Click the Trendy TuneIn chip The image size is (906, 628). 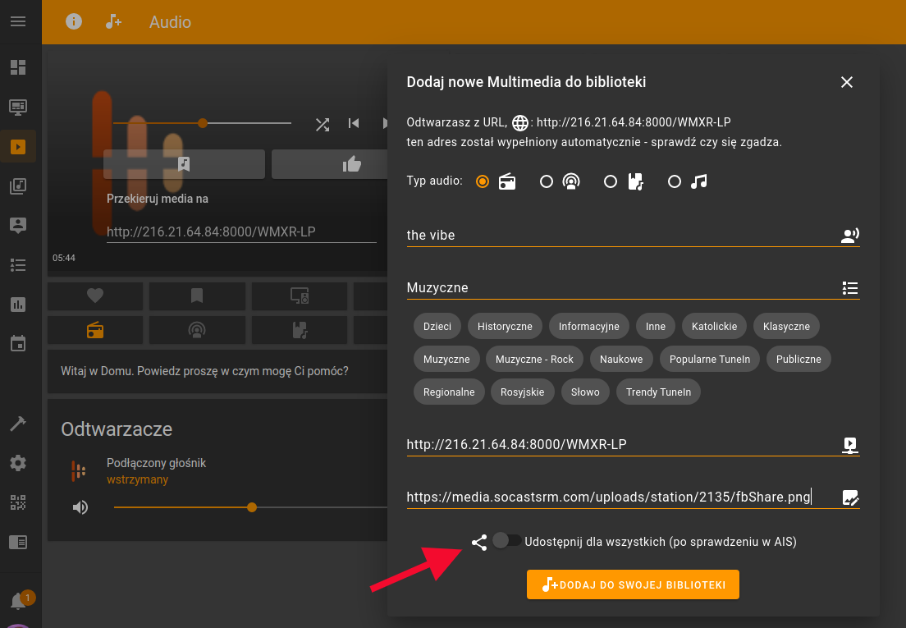coord(659,392)
